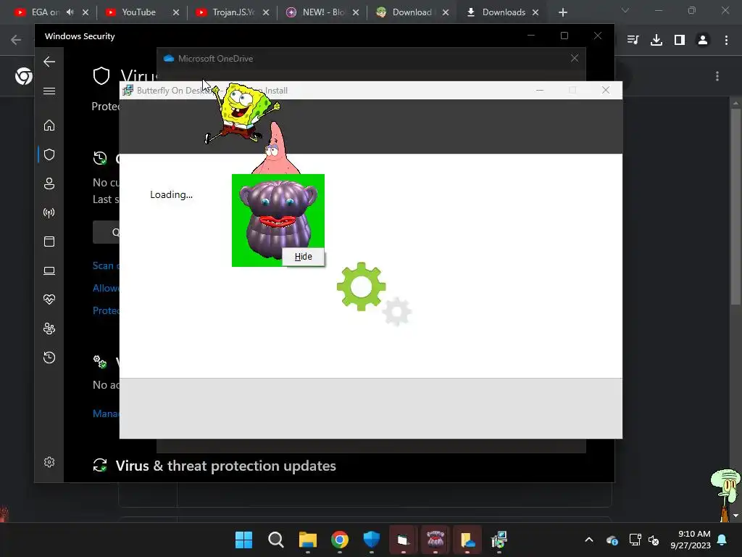Screen dimensions: 742x557
Task: Open OneDrive tray icon
Action: 612,540
